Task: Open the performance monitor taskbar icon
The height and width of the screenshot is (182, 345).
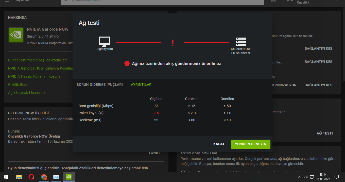Action: 56,177
